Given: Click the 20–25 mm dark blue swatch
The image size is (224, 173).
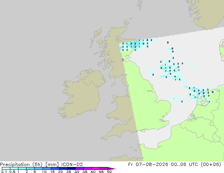Looking at the screenshot, I should [x=63, y=168].
